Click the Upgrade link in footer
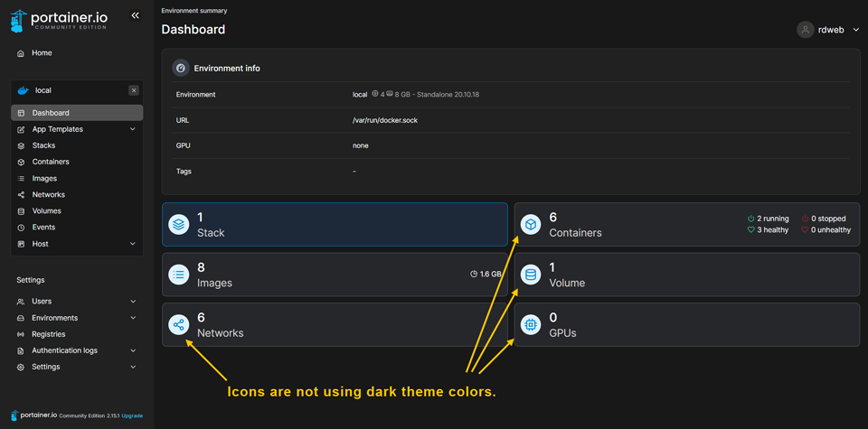 click(132, 415)
